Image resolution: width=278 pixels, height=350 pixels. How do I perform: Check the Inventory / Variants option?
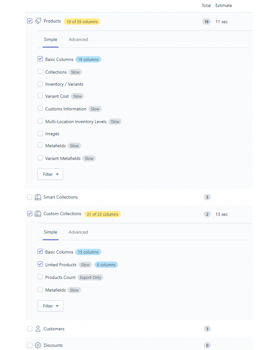click(40, 84)
